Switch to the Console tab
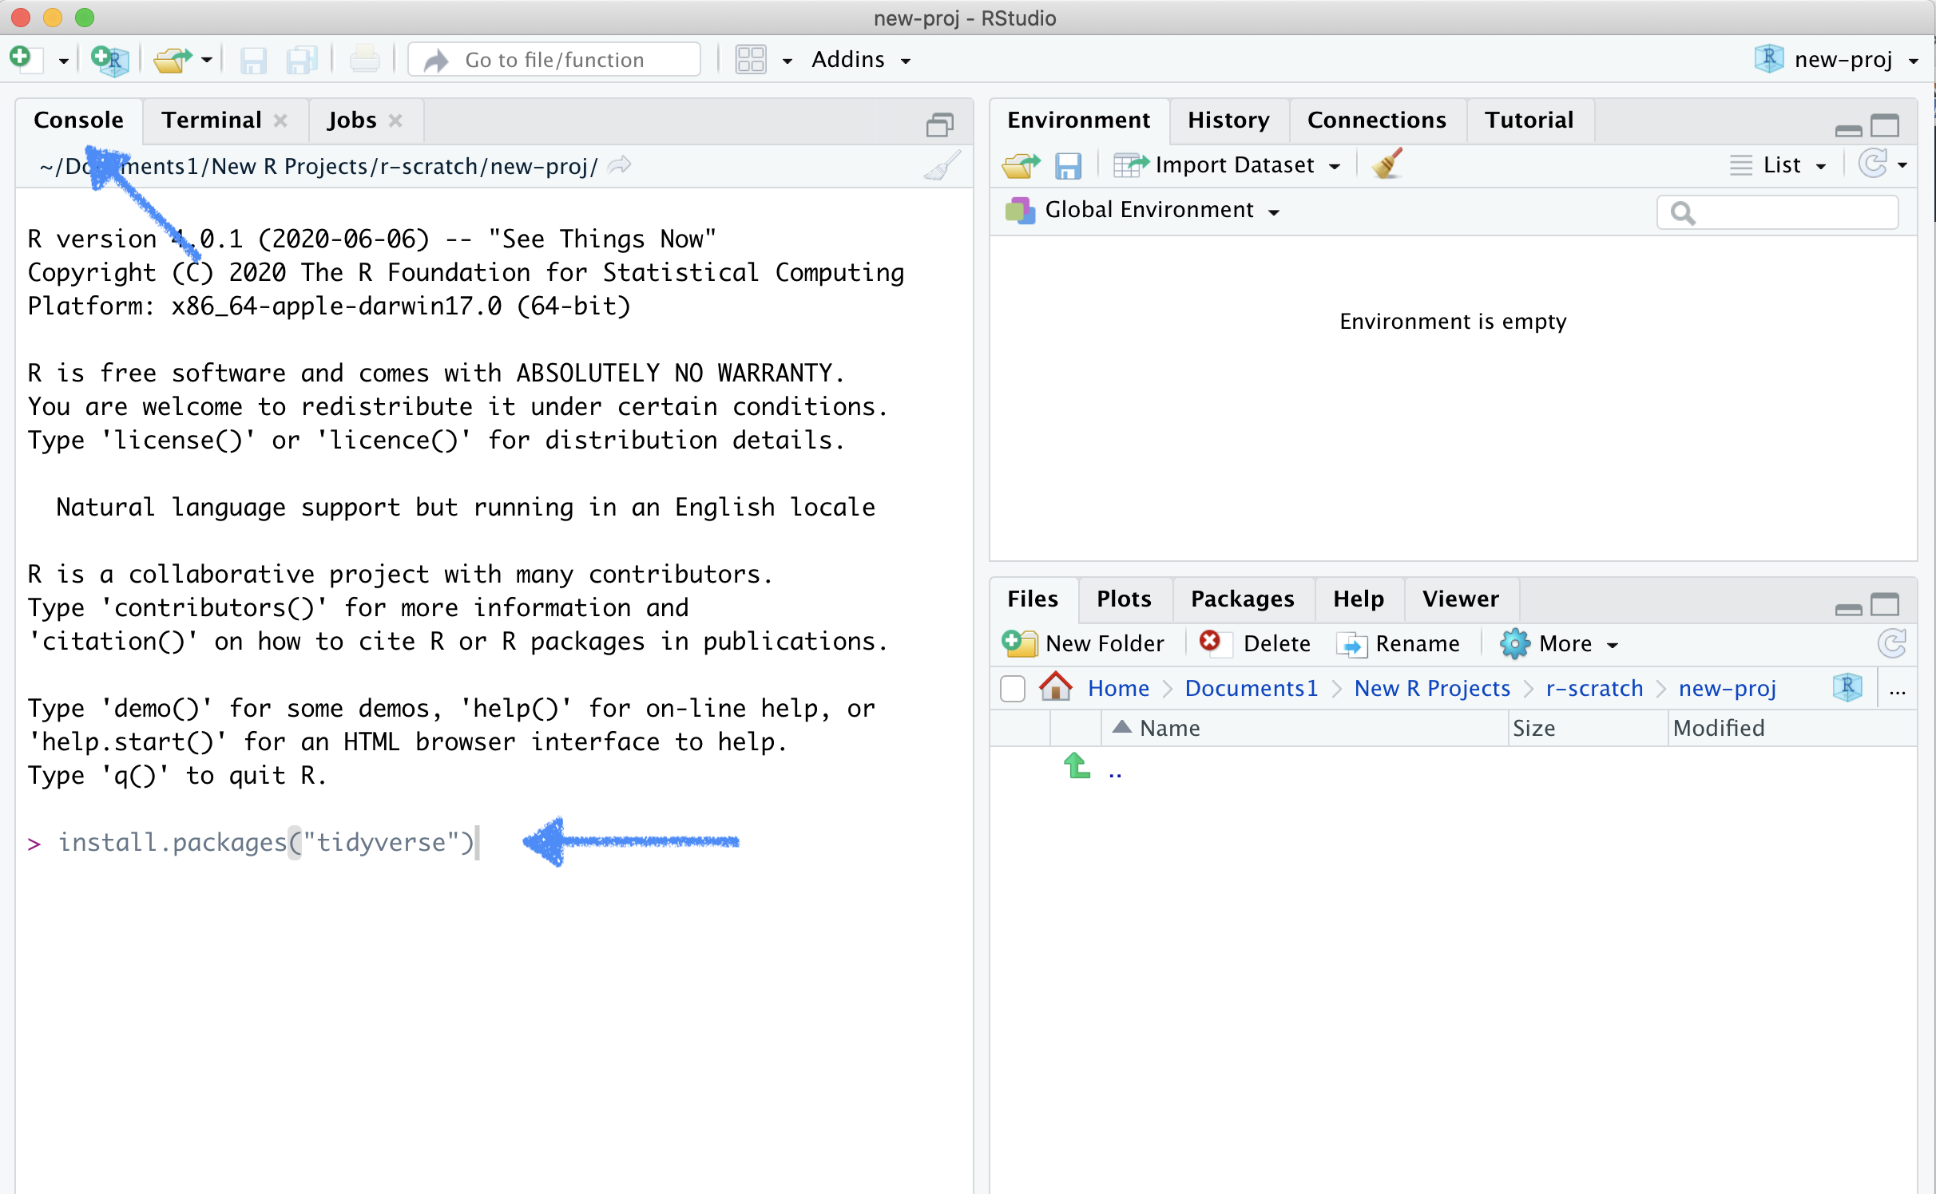Screen dimensions: 1936x1194 pyautogui.click(x=78, y=121)
